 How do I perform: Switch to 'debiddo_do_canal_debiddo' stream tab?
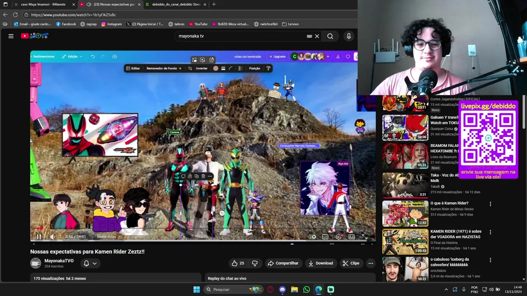click(176, 5)
